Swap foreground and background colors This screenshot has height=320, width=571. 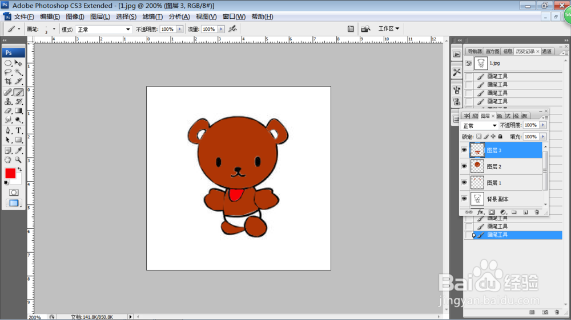pos(19,170)
